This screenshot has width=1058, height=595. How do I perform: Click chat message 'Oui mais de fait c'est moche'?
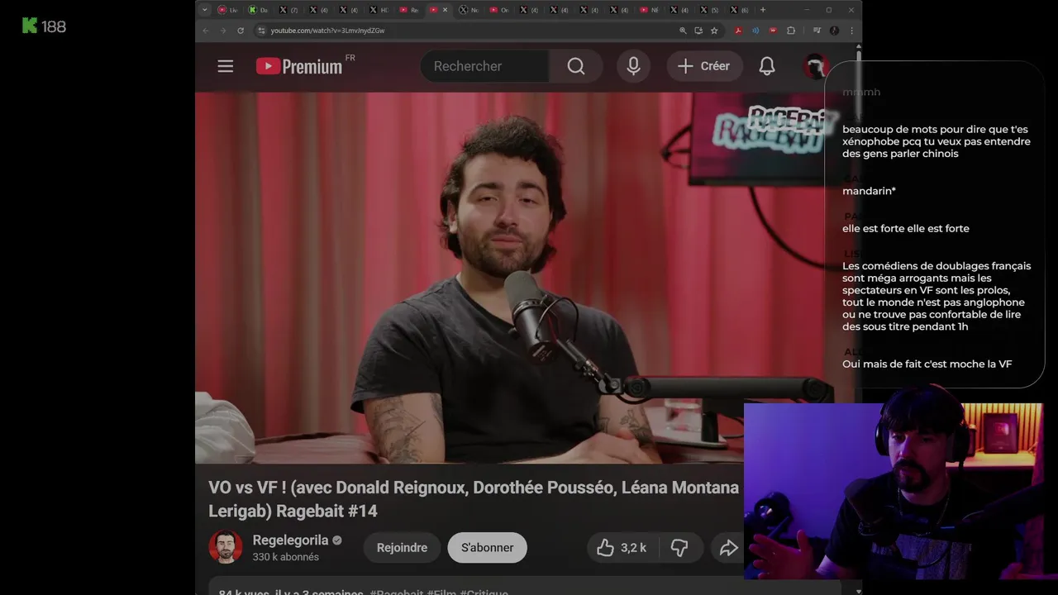coord(927,364)
